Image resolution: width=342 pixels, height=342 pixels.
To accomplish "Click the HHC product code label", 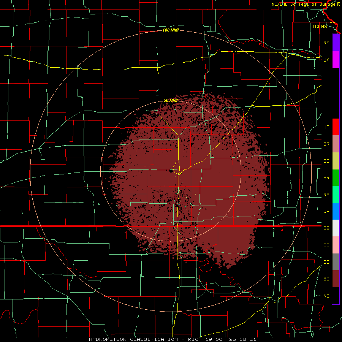I will [334, 23].
